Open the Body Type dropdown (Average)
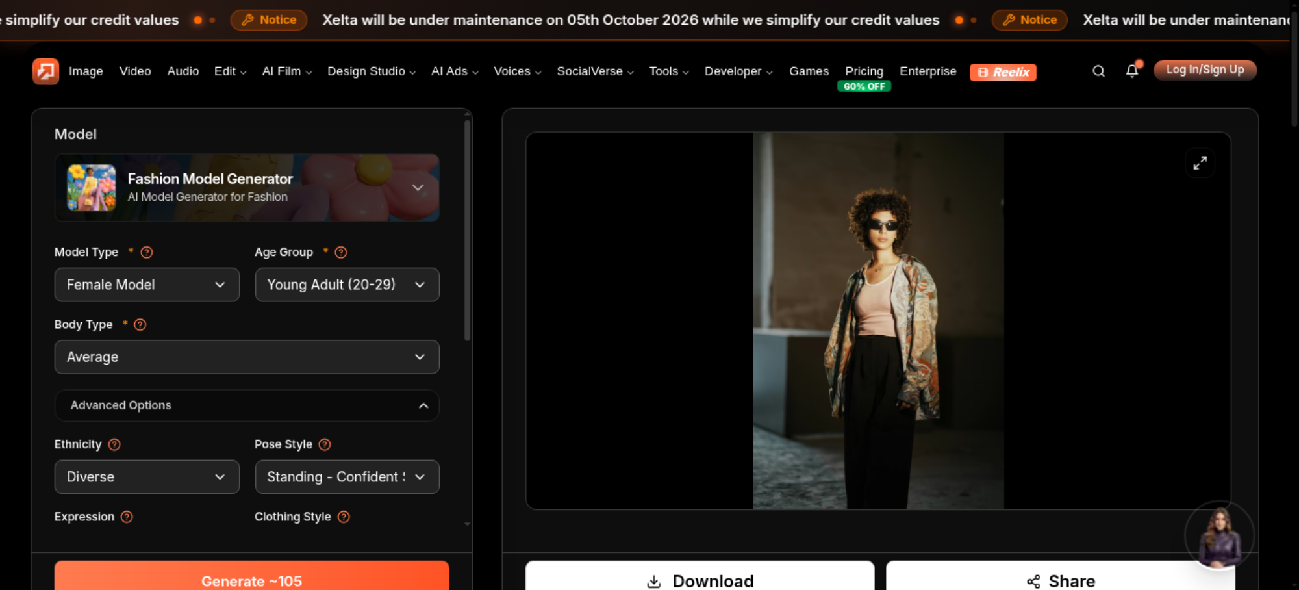Viewport: 1299px width, 590px height. pos(247,357)
